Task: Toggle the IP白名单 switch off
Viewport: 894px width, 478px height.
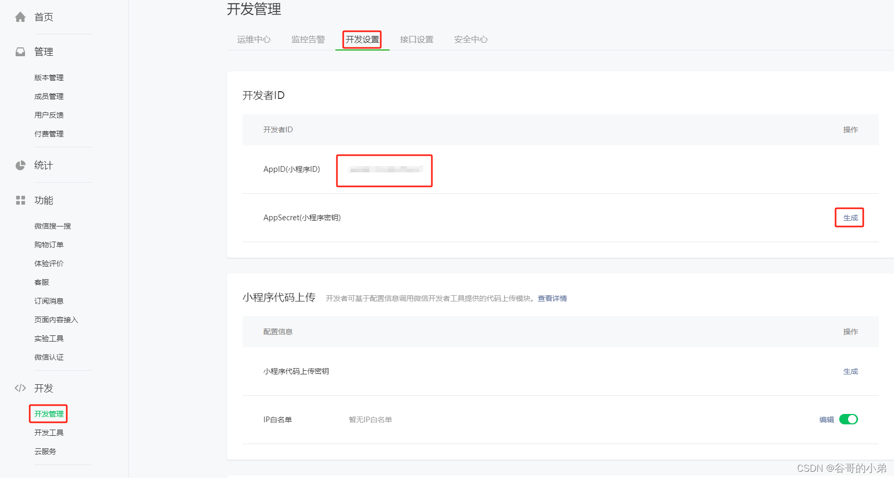Action: pos(849,419)
